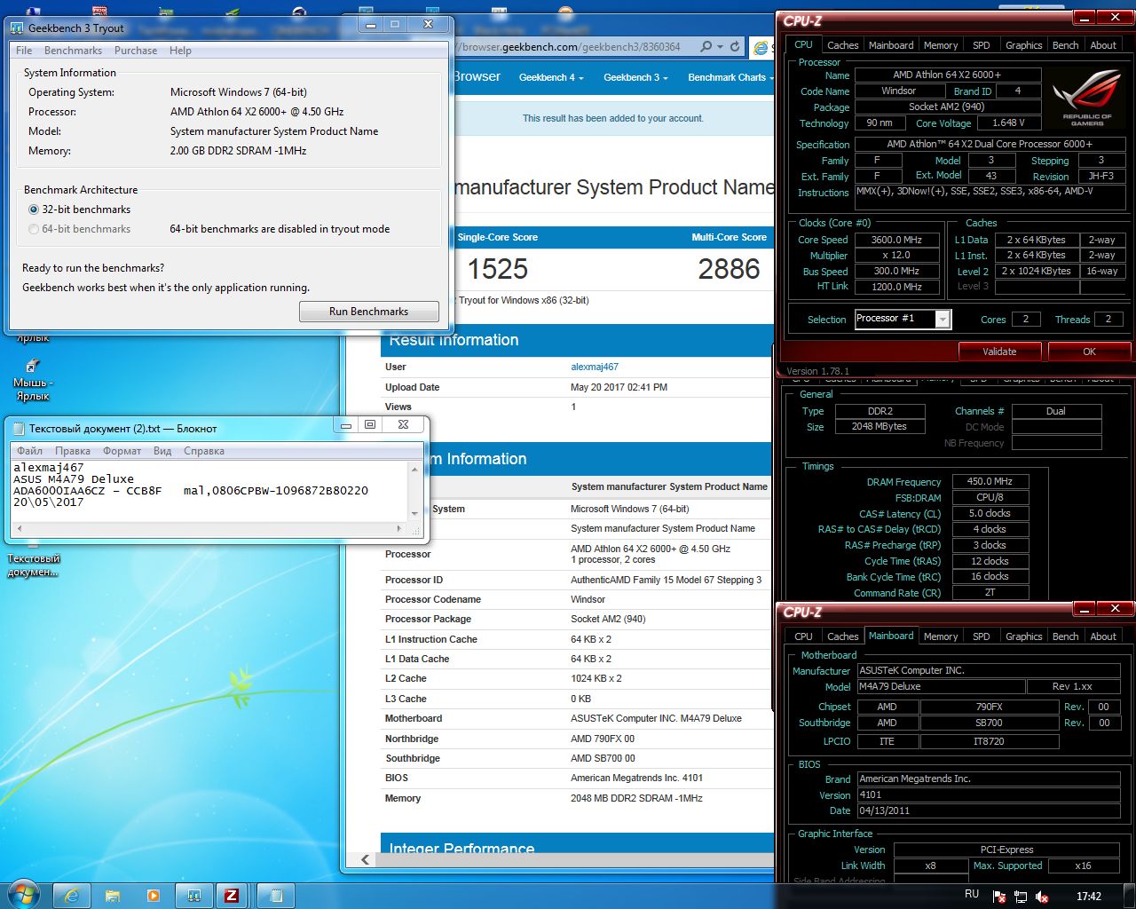
Task: Click the Geekbench 3 Tryout title bar icon
Action: (x=18, y=28)
